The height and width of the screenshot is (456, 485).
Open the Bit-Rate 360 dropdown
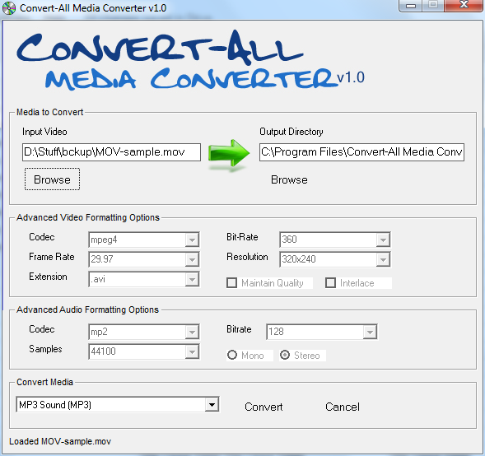tap(334, 240)
